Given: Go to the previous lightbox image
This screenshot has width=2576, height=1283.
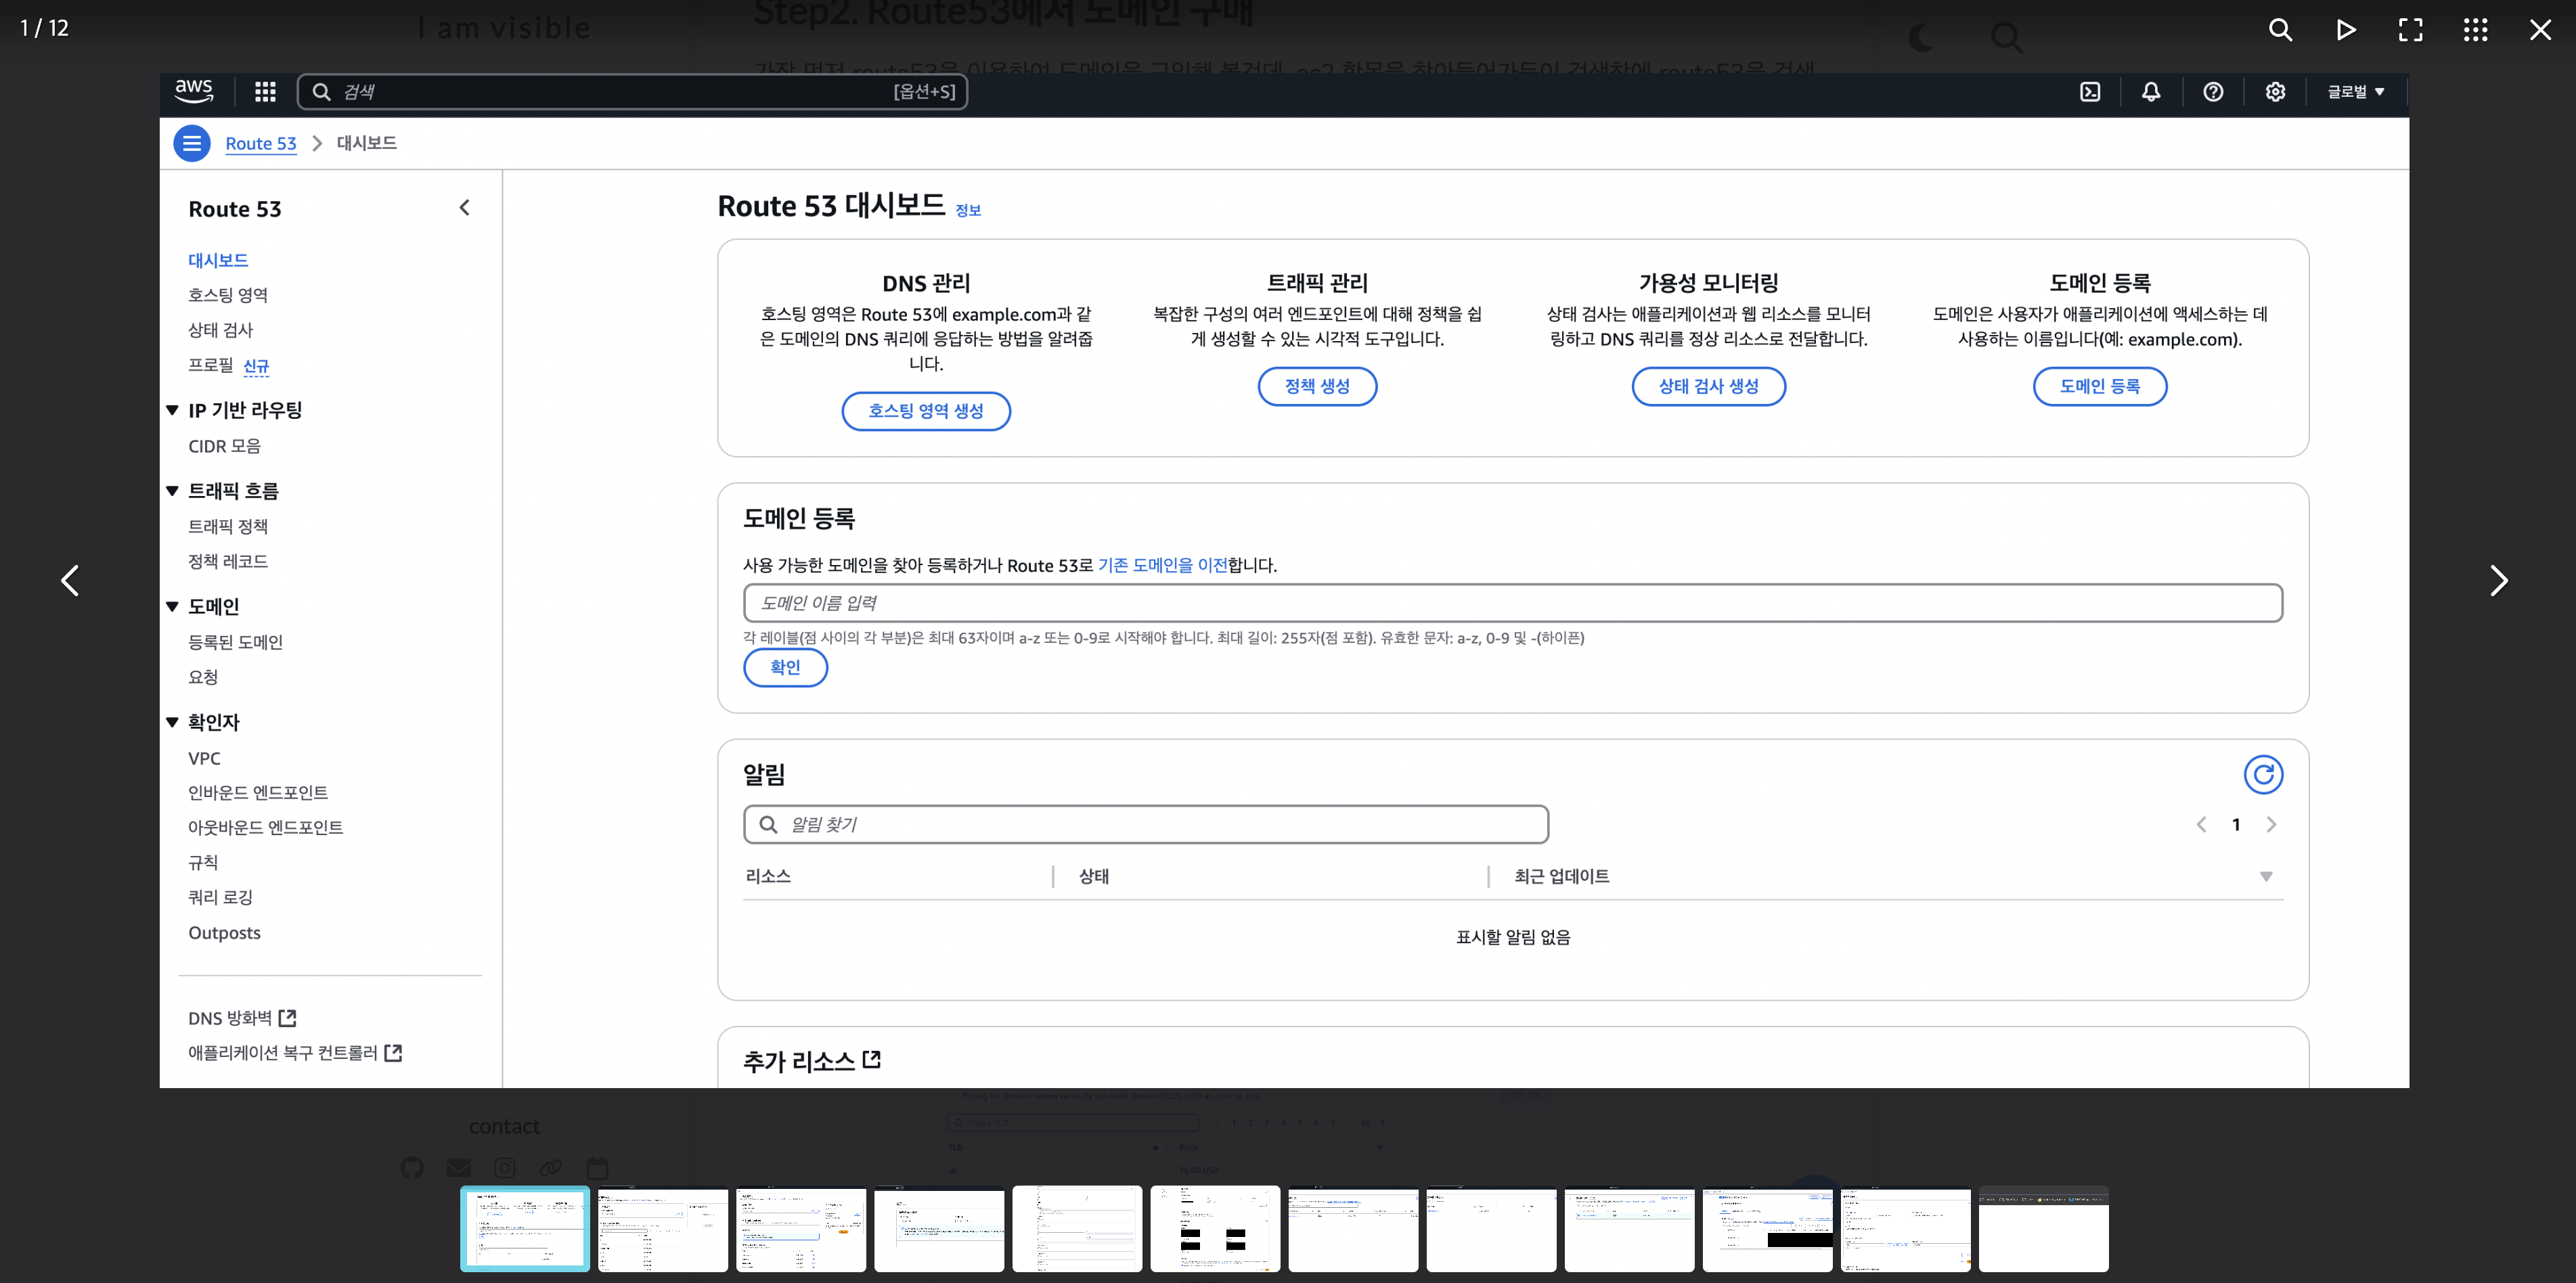Looking at the screenshot, I should tap(70, 580).
